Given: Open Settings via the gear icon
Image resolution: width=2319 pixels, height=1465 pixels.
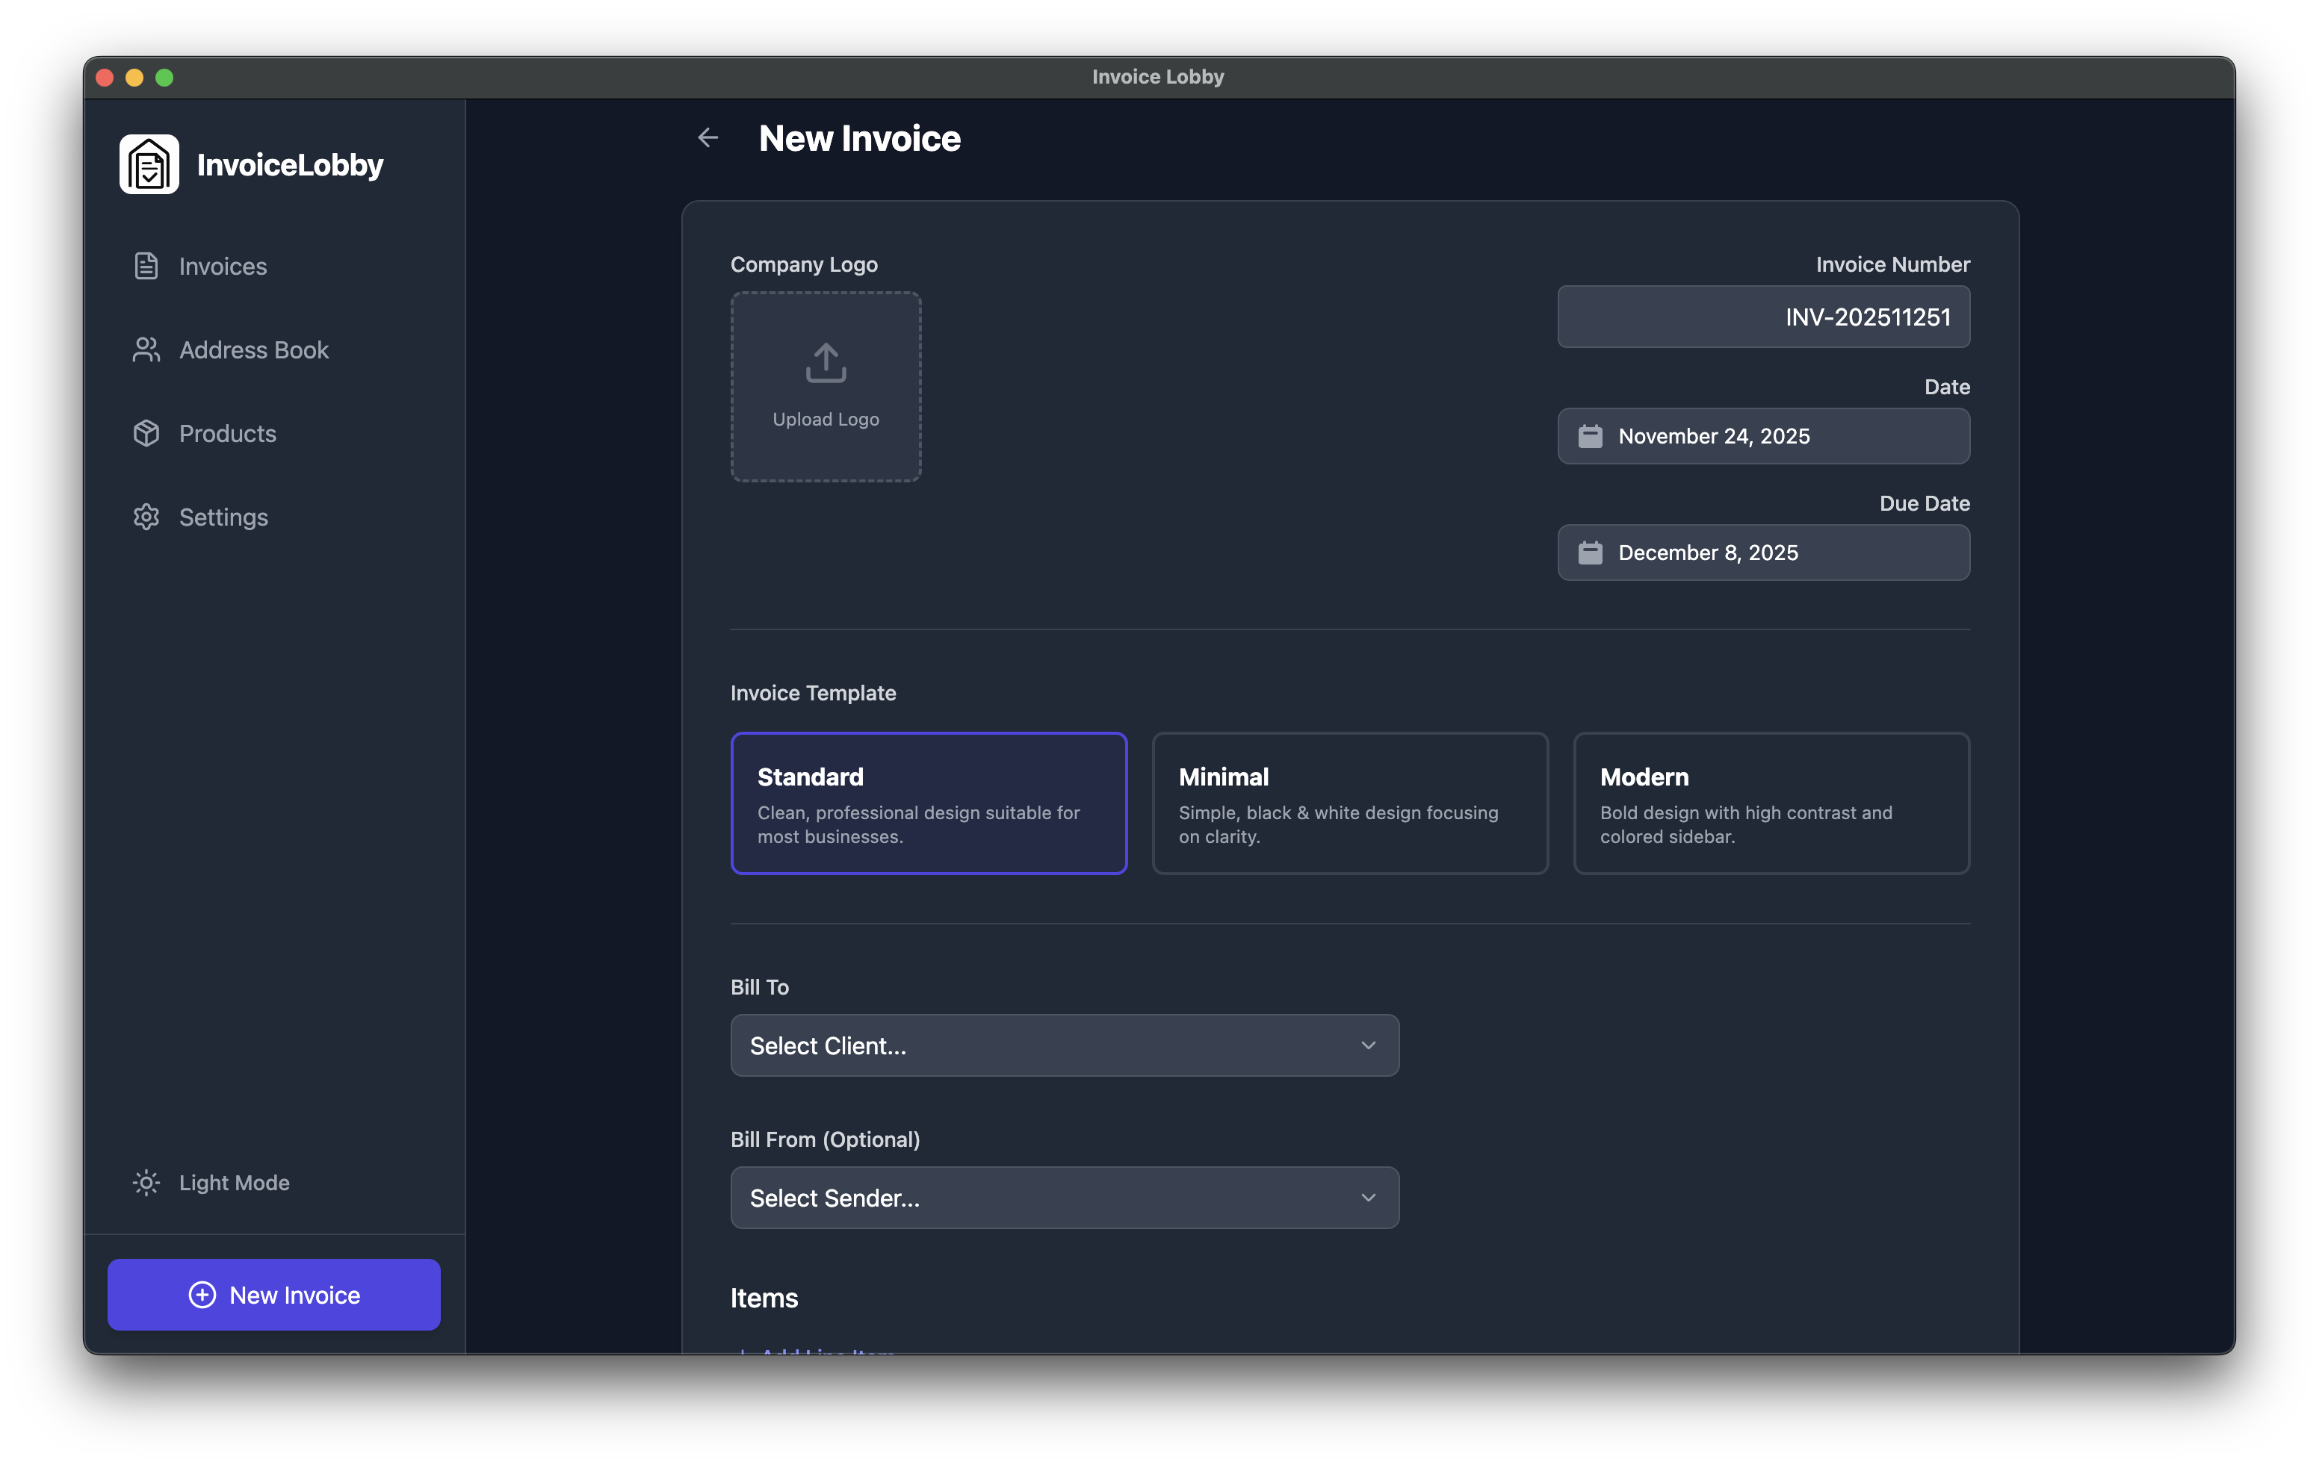Looking at the screenshot, I should pyautogui.click(x=146, y=517).
